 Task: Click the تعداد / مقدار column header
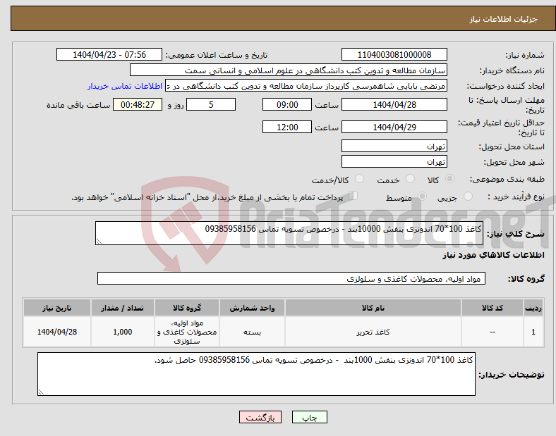122,308
